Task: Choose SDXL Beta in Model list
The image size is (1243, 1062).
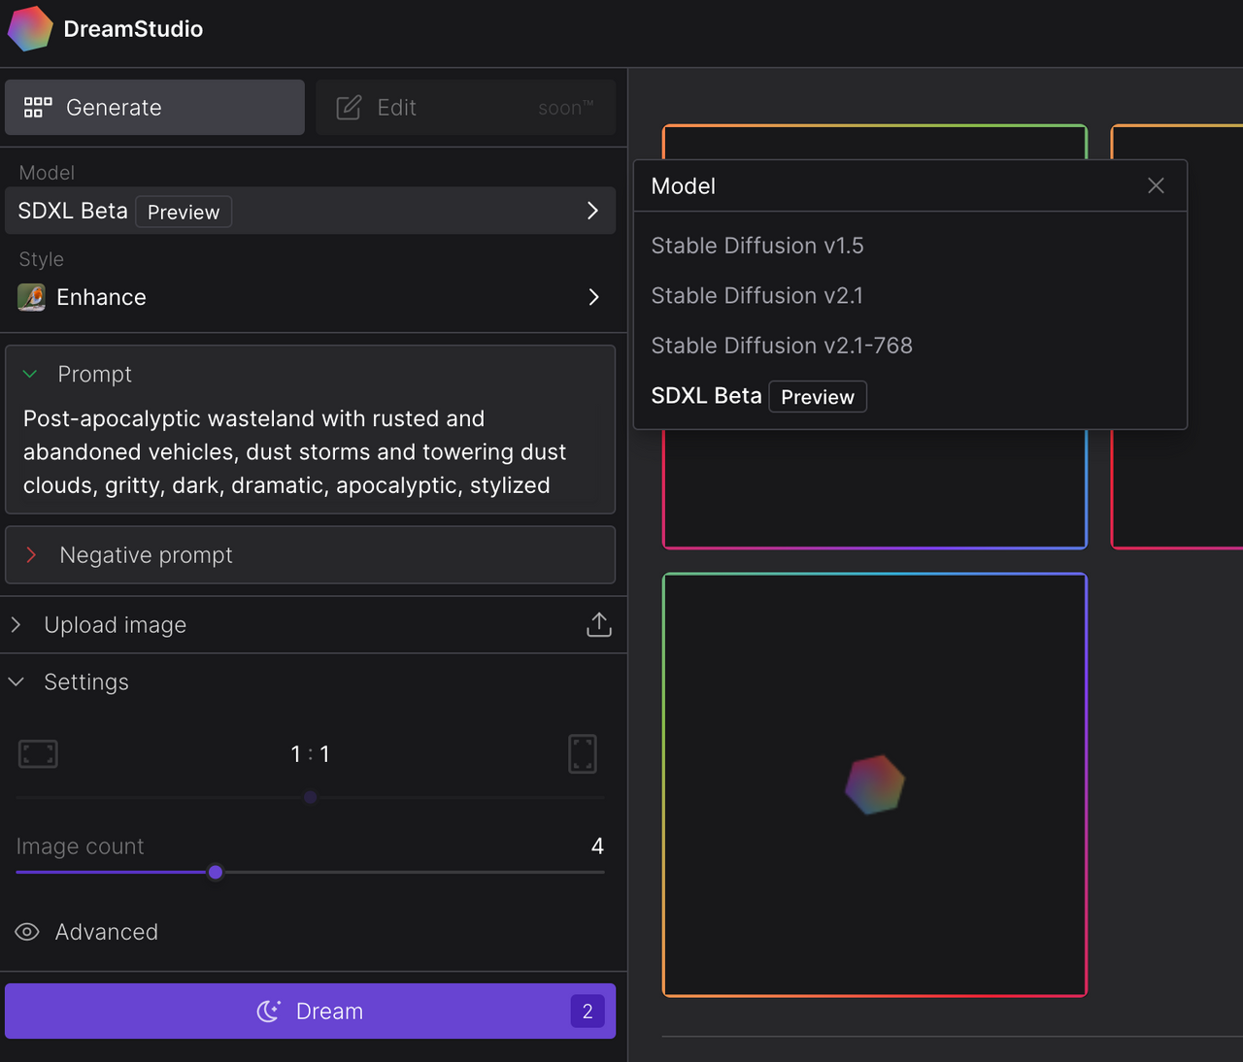Action: [758, 396]
